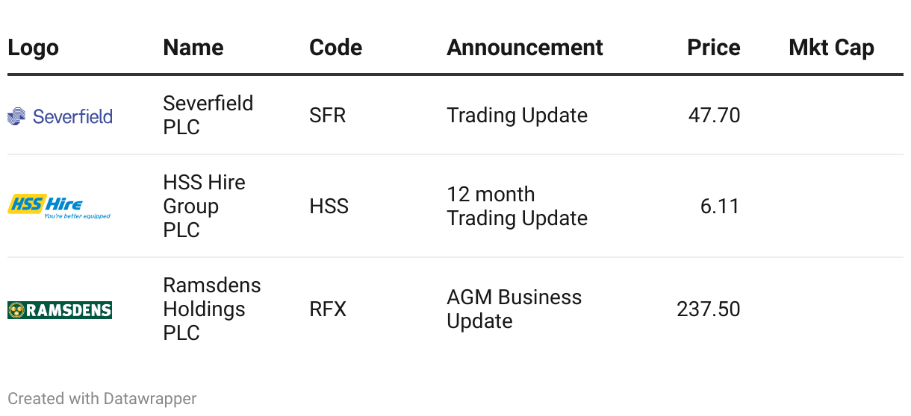911x416 pixels.
Task: Click the Mkt Cap column header
Action: 831,48
